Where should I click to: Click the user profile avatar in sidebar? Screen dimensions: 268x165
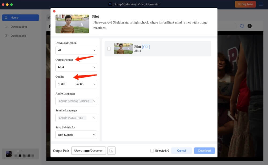click(9, 154)
